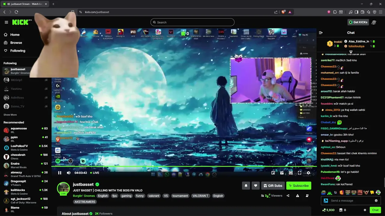Open Brave Shields icon

coord(283,12)
